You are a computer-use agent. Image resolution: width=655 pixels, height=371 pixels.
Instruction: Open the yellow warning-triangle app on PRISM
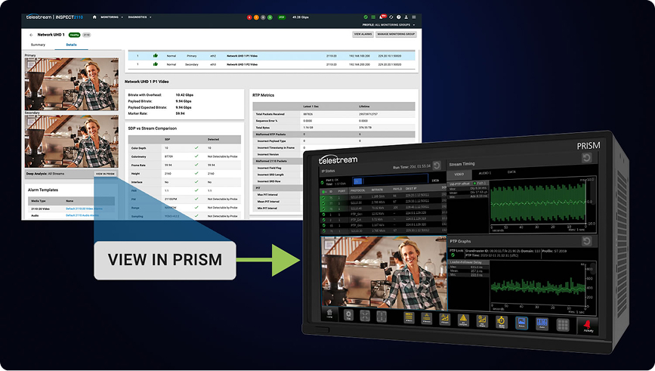[x=463, y=320]
